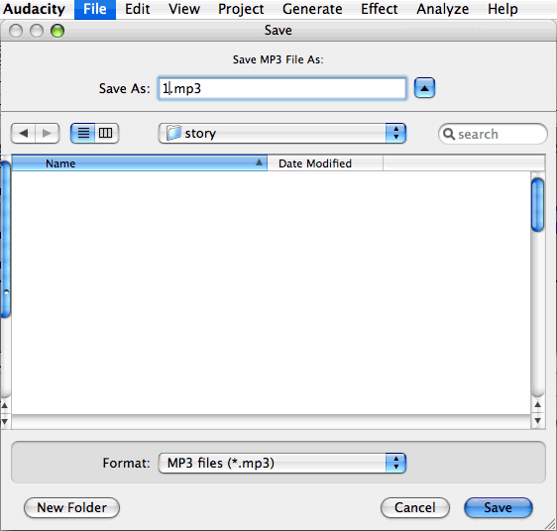Viewport: 557px width, 531px height.
Task: Switch to list view
Action: 83,133
